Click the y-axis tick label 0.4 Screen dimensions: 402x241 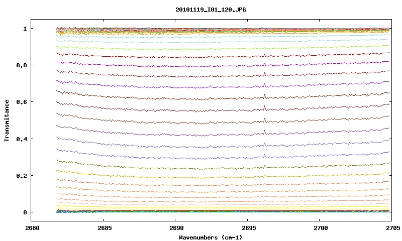(x=22, y=139)
